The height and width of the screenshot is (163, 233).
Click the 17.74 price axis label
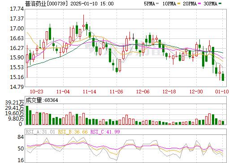pos(17,9)
